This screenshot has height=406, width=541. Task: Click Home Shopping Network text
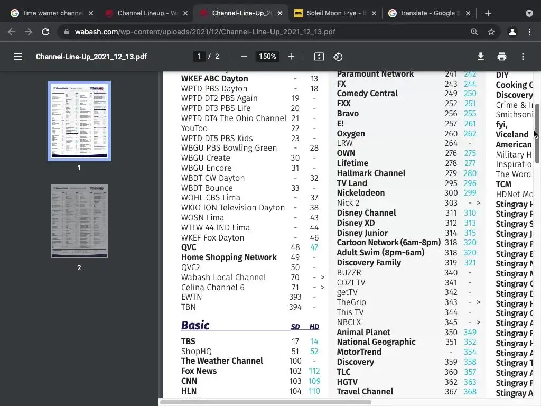pyautogui.click(x=229, y=257)
